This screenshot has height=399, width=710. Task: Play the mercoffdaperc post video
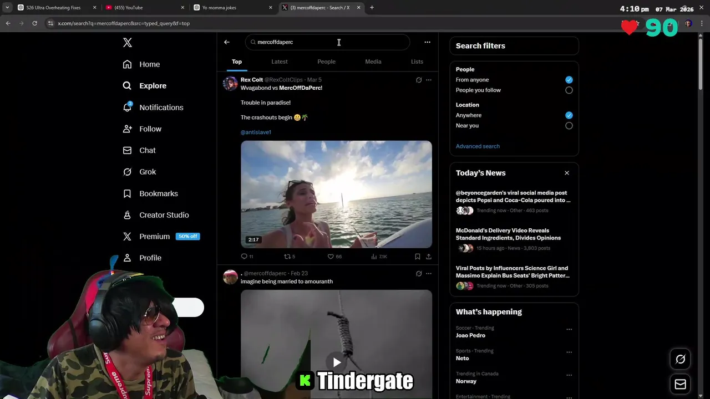coord(337,362)
